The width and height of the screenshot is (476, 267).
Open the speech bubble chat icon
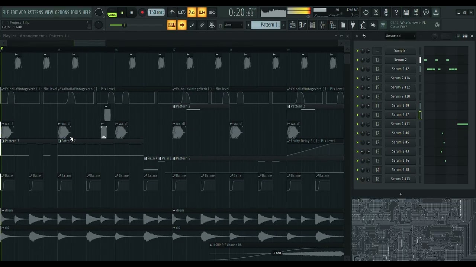[426, 12]
